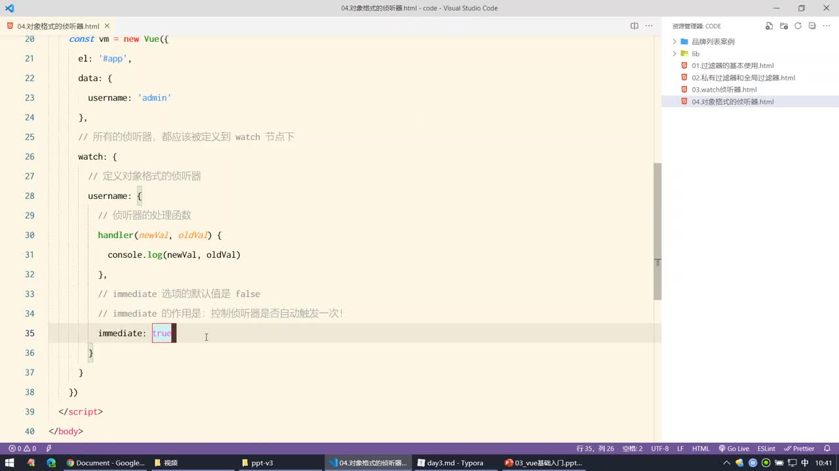
Task: Select the 04.对象格式的侦听器.html editor tab
Action: pos(59,26)
